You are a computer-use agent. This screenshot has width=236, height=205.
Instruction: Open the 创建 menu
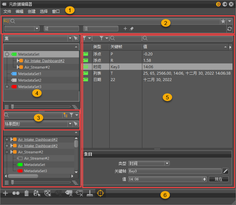click(32, 11)
